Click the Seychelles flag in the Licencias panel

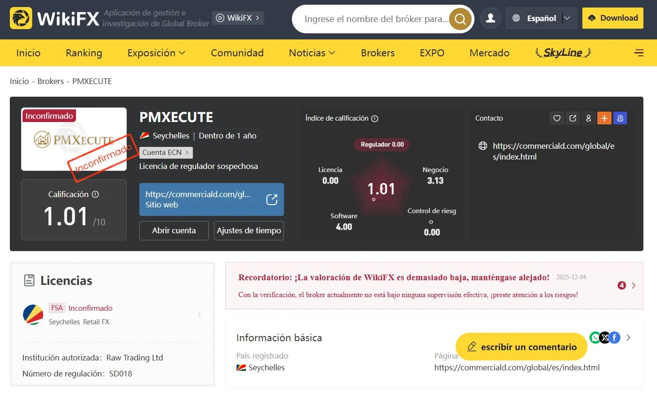(x=33, y=315)
